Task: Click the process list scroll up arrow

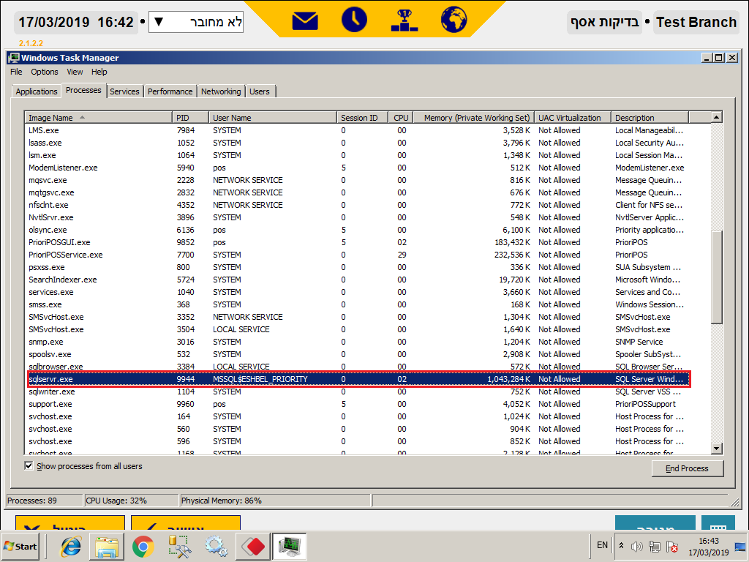Action: [x=716, y=117]
